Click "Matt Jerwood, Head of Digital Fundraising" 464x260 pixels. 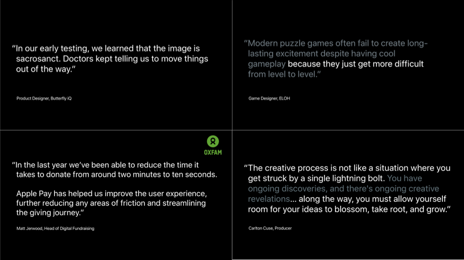pyautogui.click(x=55, y=228)
